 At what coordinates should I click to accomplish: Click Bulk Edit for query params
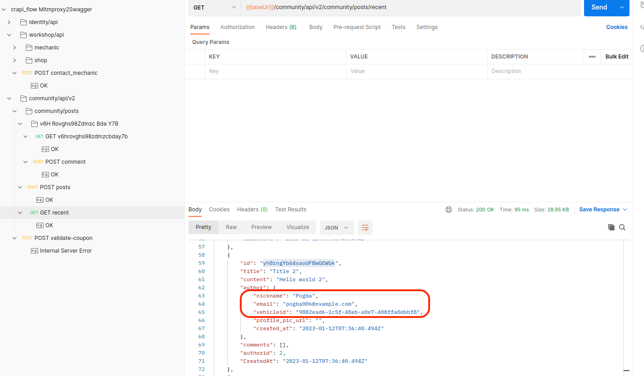pyautogui.click(x=617, y=57)
